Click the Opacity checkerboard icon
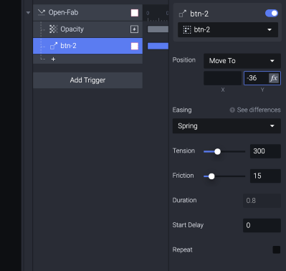The height and width of the screenshot is (271, 286). pyautogui.click(x=53, y=29)
